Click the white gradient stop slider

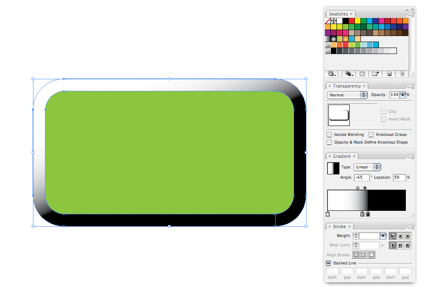(x=327, y=214)
